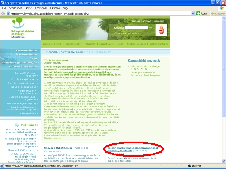
Task: Click Környezetvédelem in the breadcrumb
Action: (72, 52)
